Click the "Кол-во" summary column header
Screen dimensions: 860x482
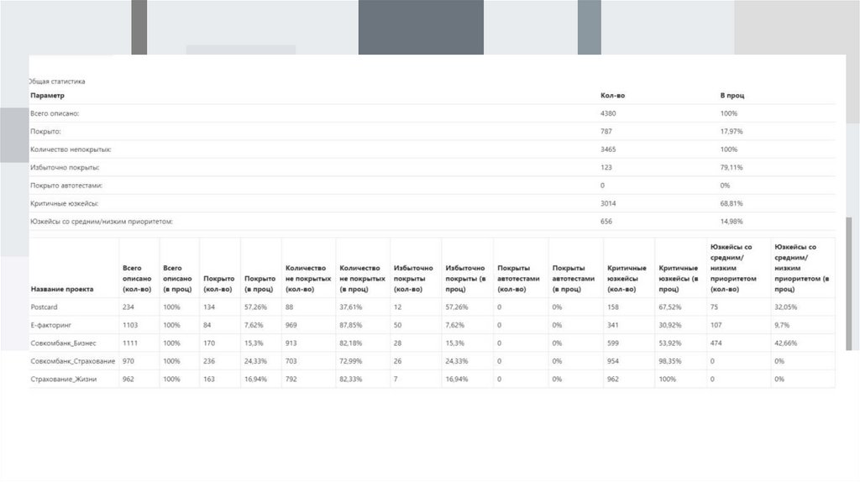612,96
